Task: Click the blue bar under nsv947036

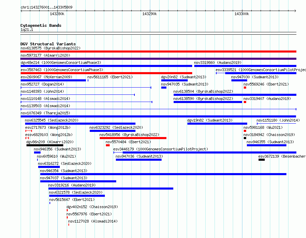Action: pos(139,160)
